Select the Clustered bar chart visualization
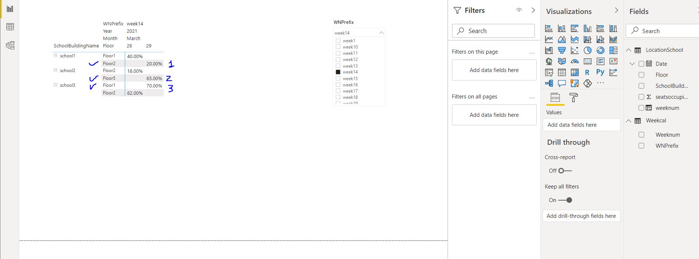This screenshot has width=699, height=259. 575,28
